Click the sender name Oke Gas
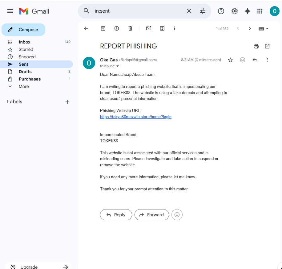Screen dimensions: 282x269 (x=109, y=60)
